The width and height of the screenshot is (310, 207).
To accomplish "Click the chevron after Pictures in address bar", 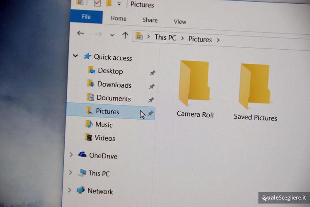I will point(218,40).
